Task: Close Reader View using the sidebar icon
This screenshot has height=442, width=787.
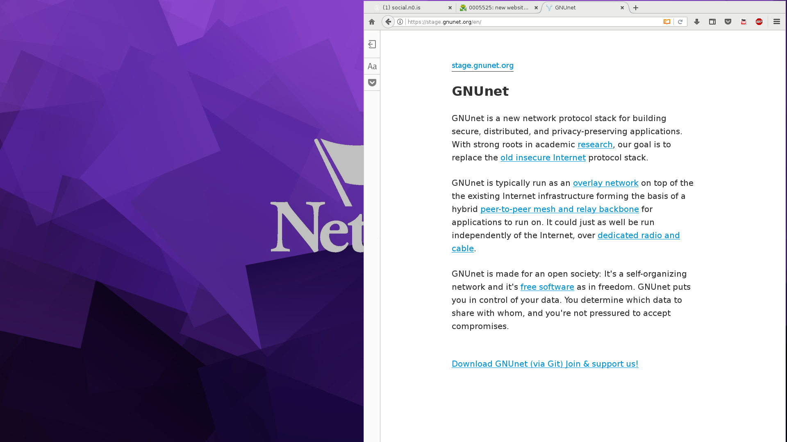Action: point(372,44)
